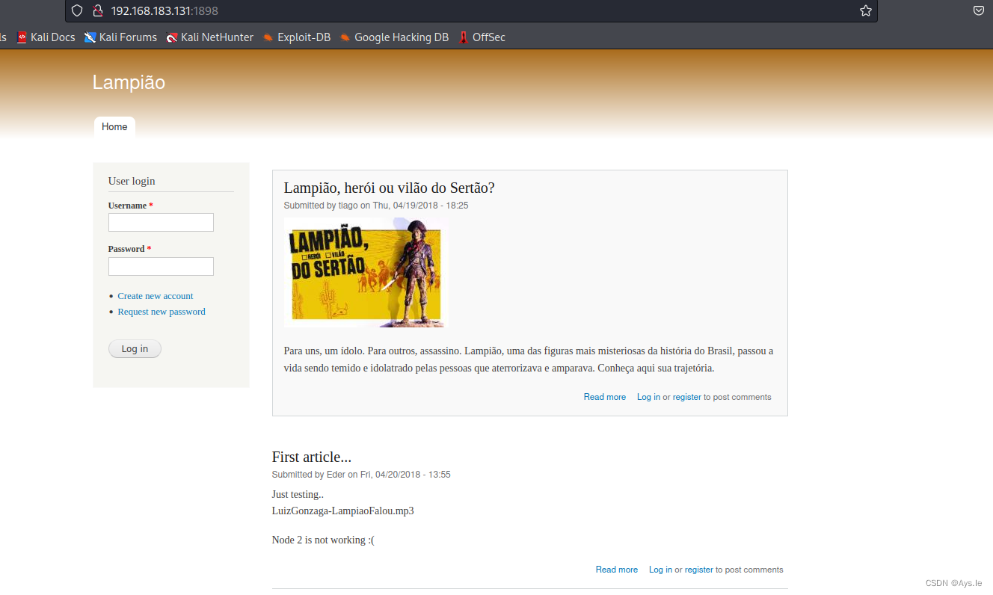
Task: Click Read more under First article
Action: (617, 570)
